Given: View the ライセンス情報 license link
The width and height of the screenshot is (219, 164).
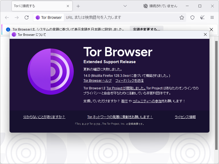Looking at the screenshot, I should pyautogui.click(x=185, y=116).
